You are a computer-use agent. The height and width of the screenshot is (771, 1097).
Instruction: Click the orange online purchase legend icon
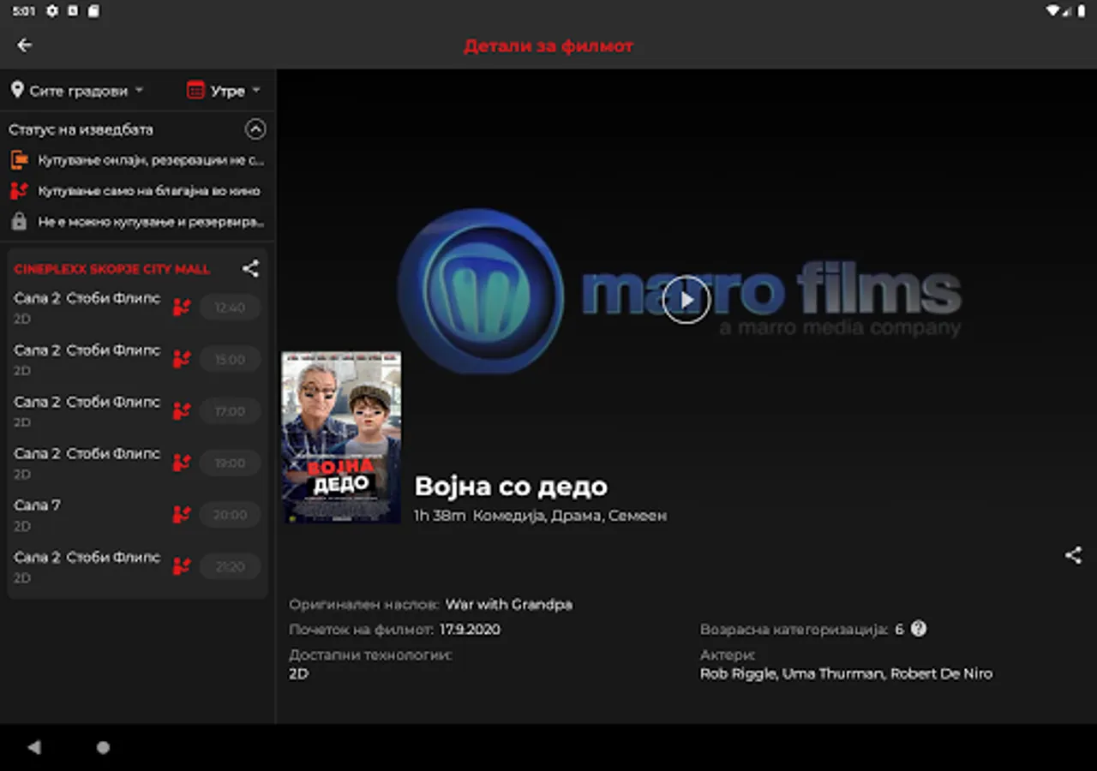coord(19,160)
